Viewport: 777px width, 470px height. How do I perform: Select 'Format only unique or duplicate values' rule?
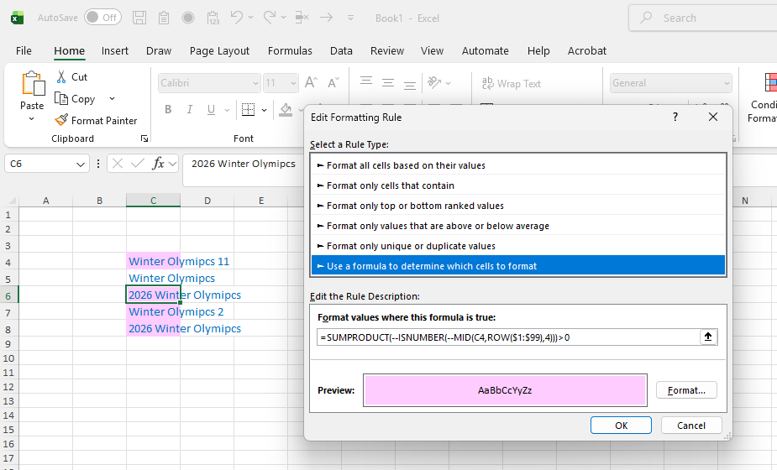coord(517,246)
